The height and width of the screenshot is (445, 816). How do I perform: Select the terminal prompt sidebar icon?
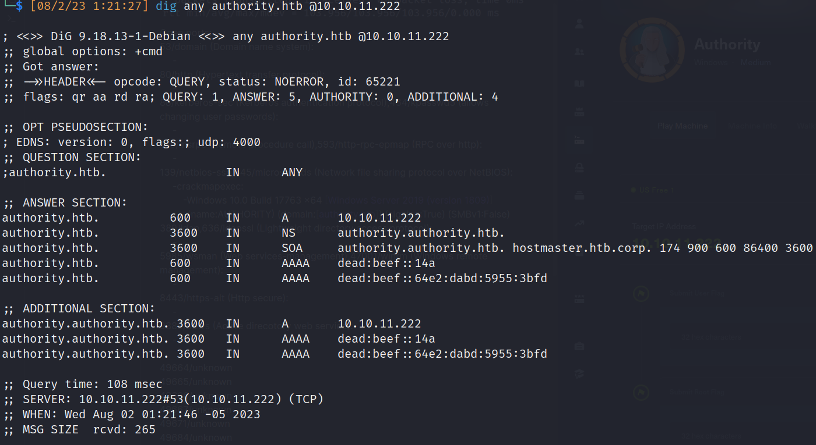pos(579,140)
